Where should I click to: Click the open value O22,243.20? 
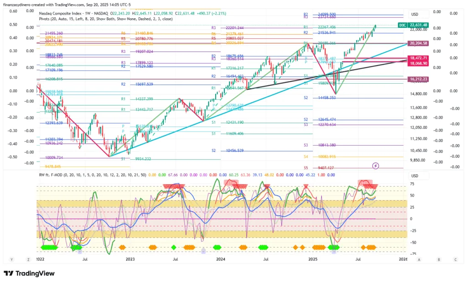point(120,13)
